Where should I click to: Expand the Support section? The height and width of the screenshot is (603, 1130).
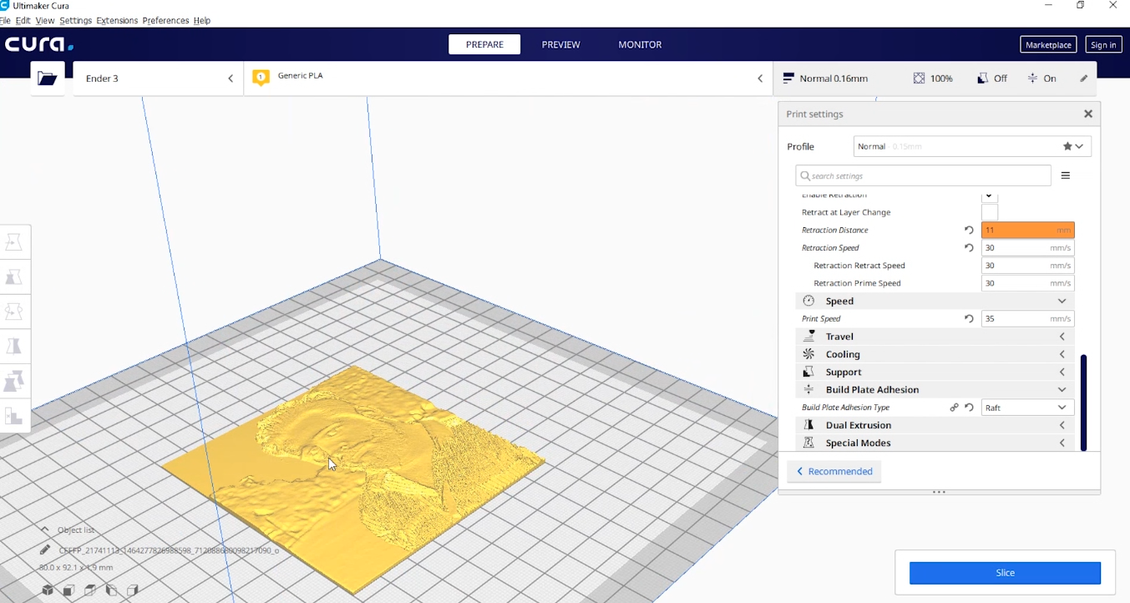(935, 372)
